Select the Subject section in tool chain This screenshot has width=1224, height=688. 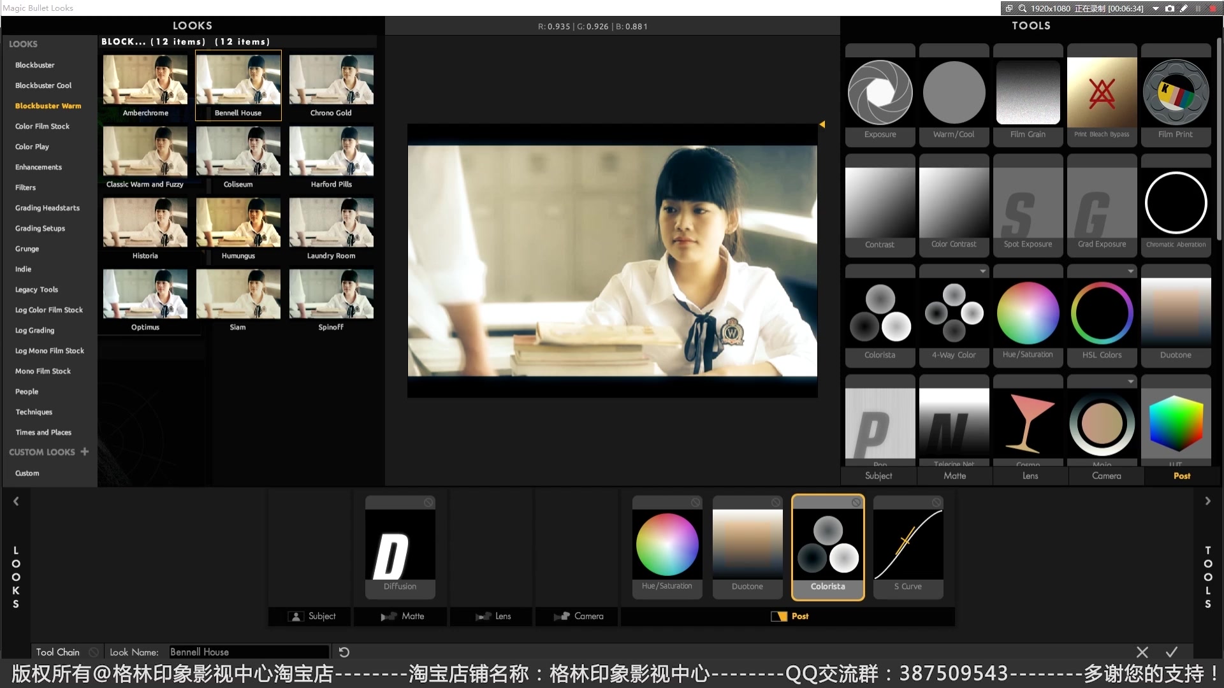point(310,616)
